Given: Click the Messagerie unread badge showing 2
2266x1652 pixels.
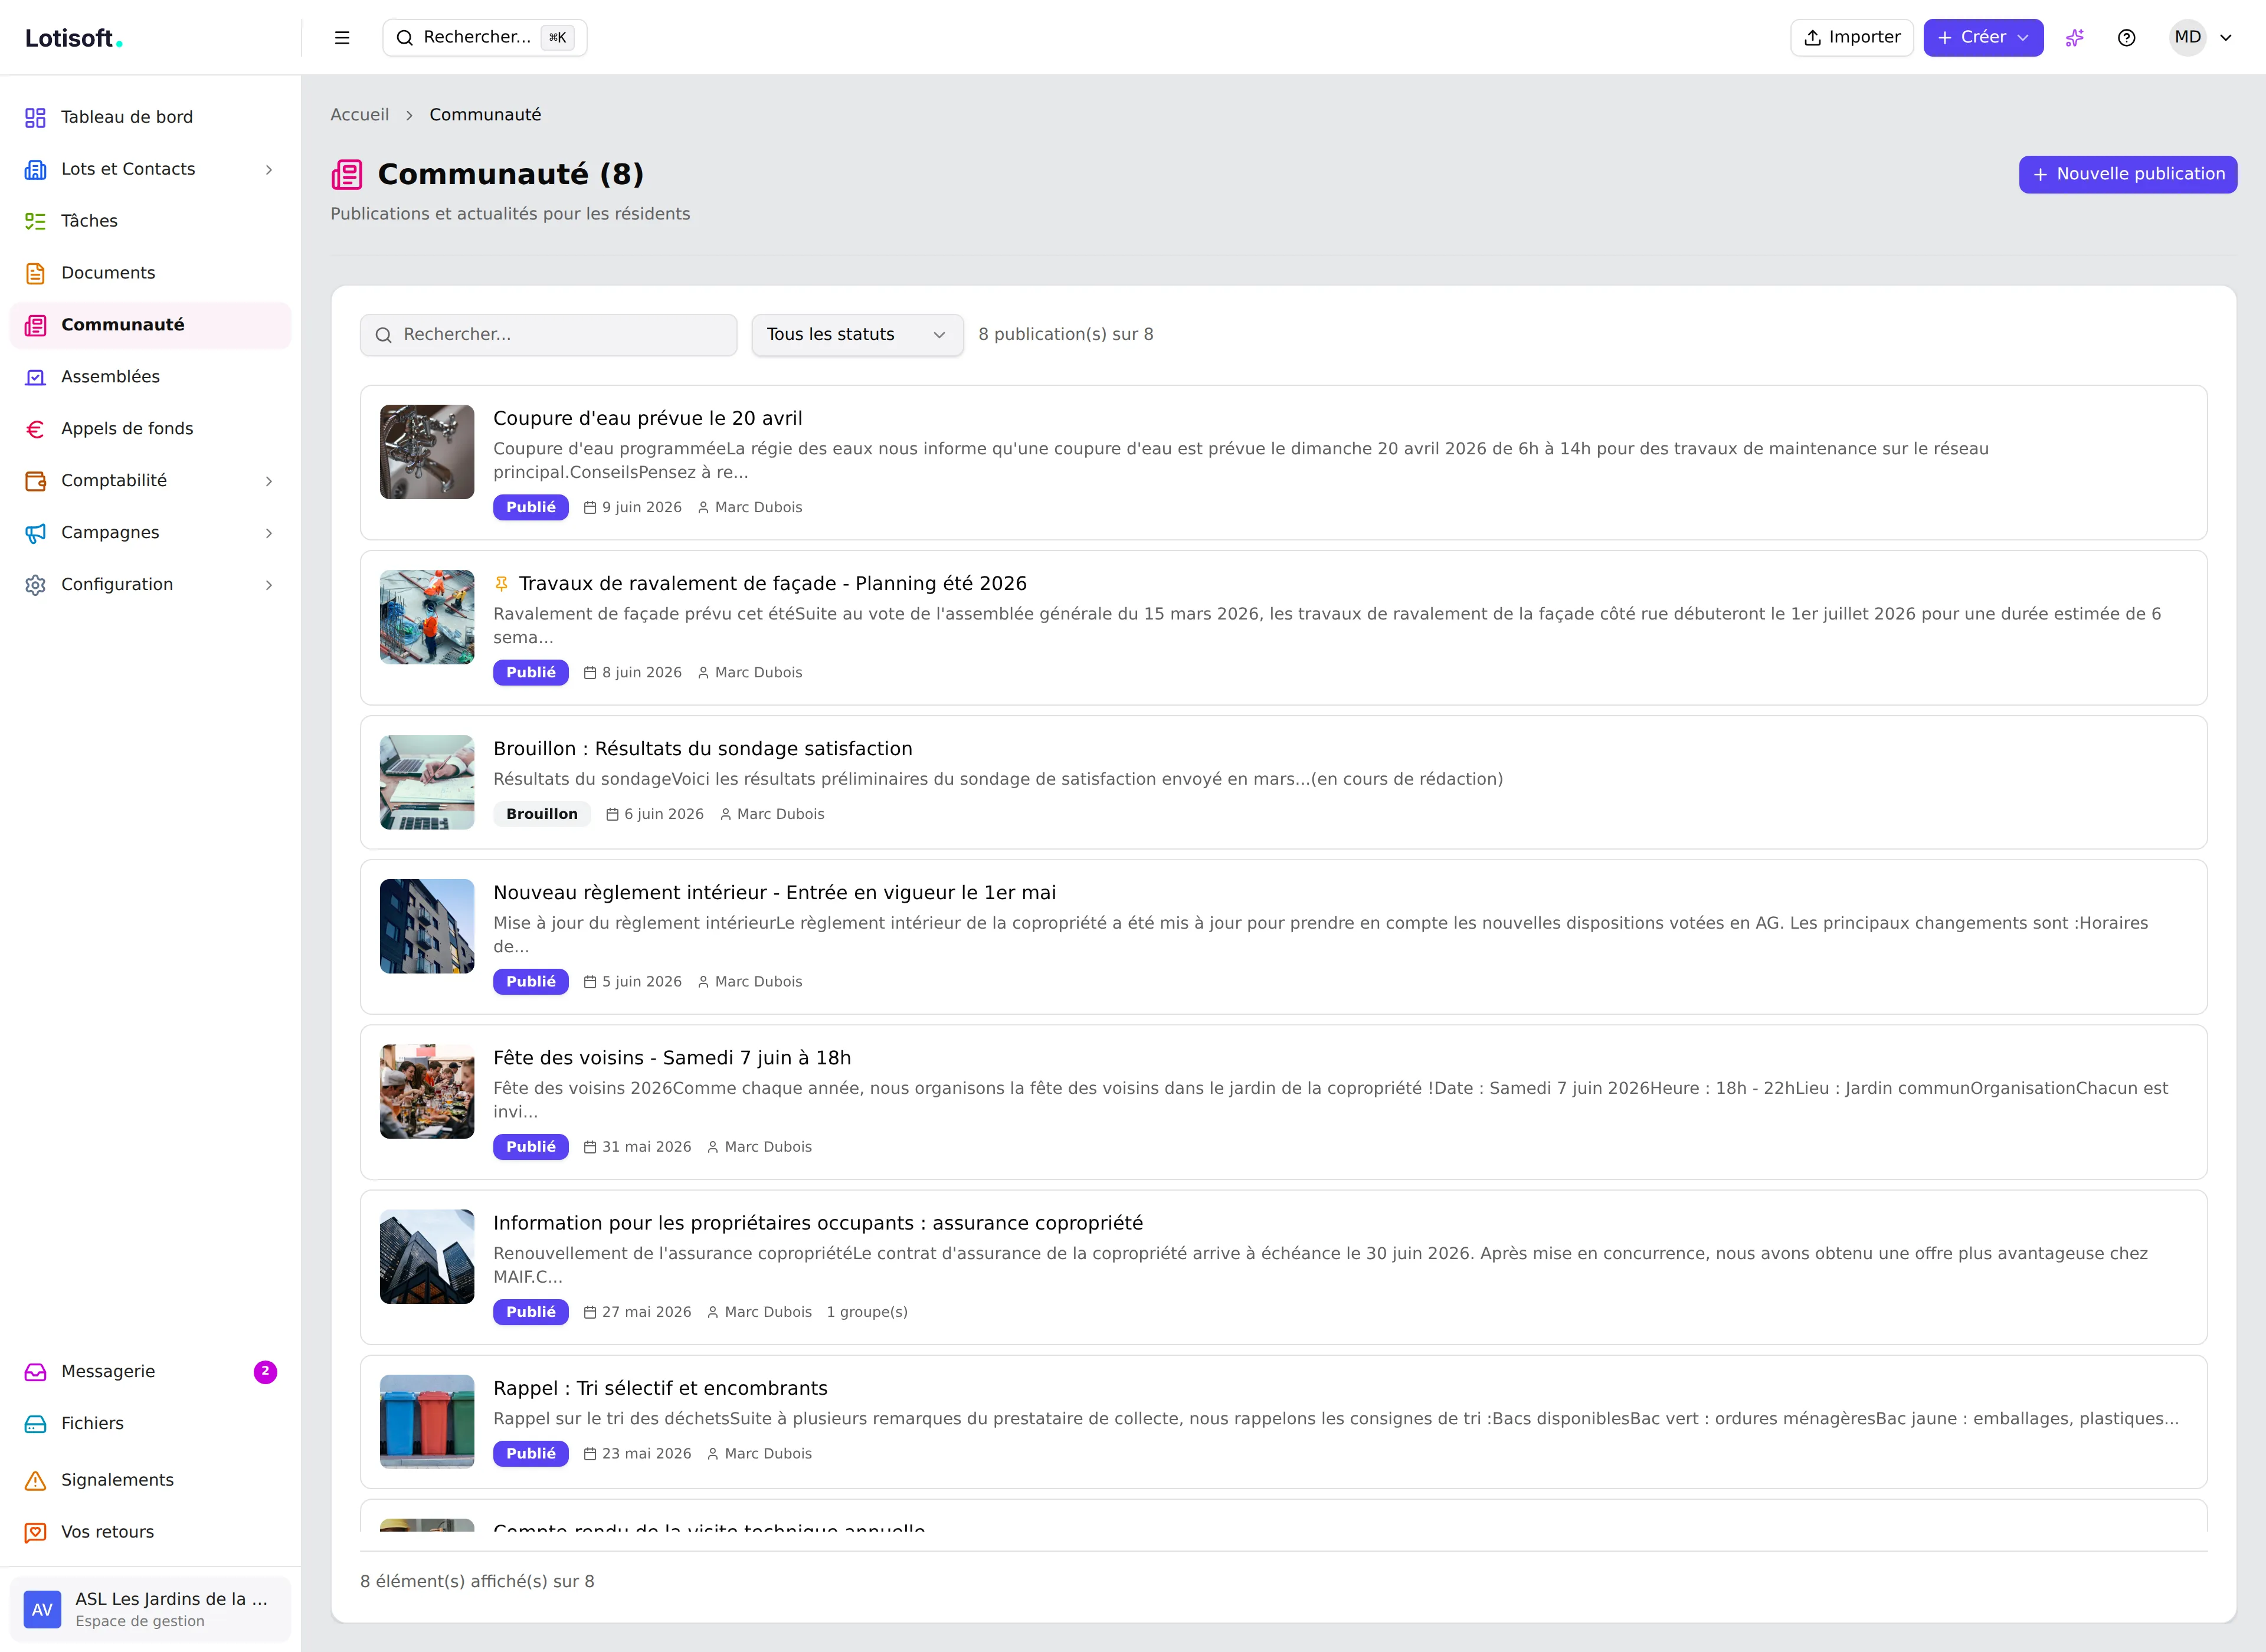Looking at the screenshot, I should click(x=265, y=1372).
